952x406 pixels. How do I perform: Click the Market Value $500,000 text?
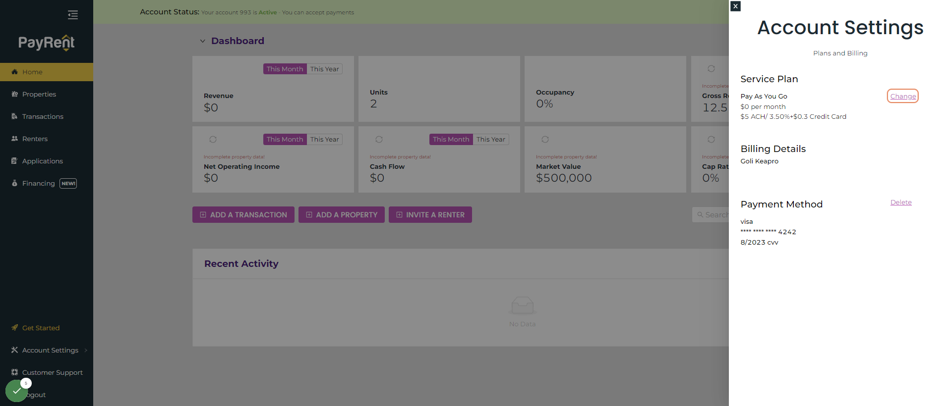pyautogui.click(x=564, y=178)
